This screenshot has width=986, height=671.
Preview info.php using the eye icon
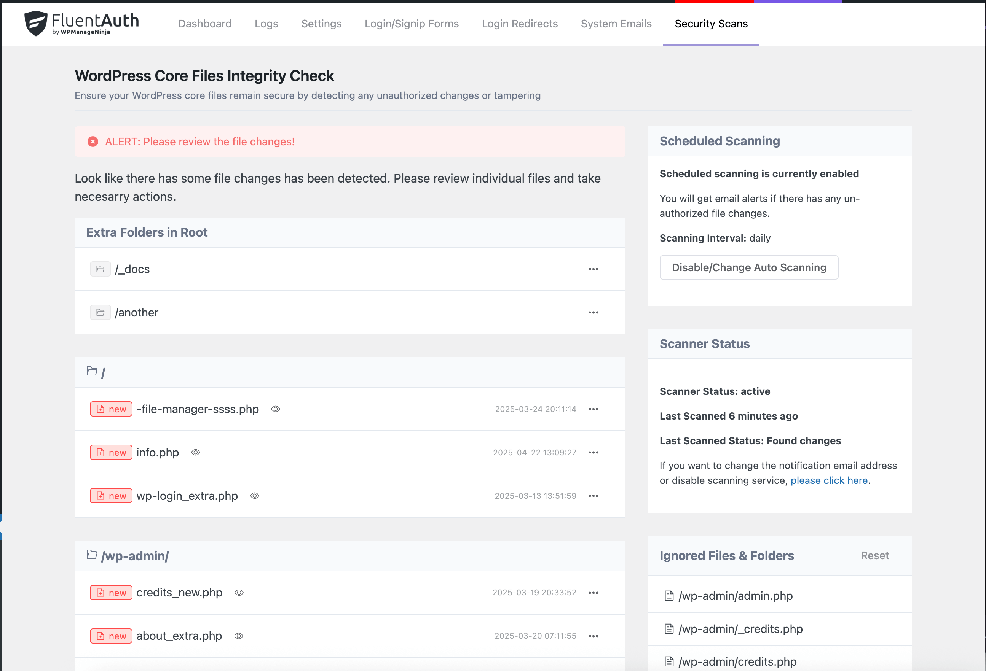[x=196, y=452]
